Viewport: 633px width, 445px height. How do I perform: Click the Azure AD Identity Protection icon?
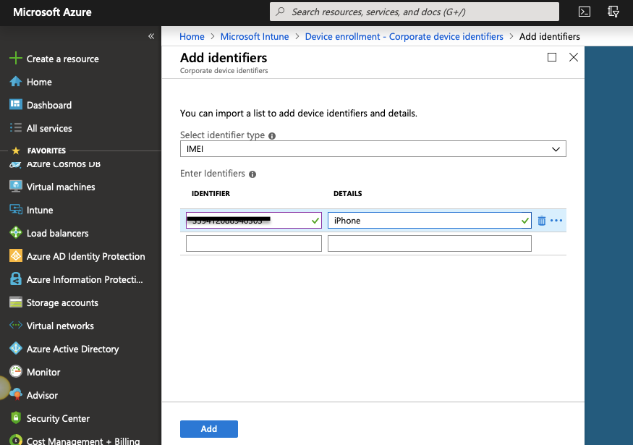[16, 255]
